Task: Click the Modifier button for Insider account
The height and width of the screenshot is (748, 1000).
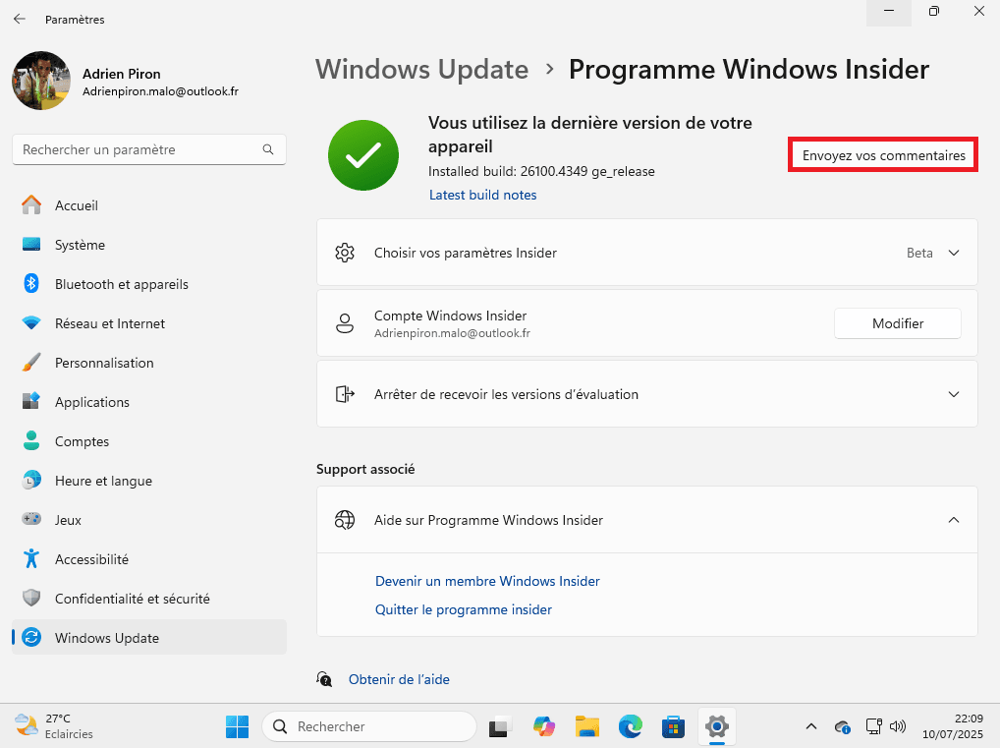Action: [897, 323]
